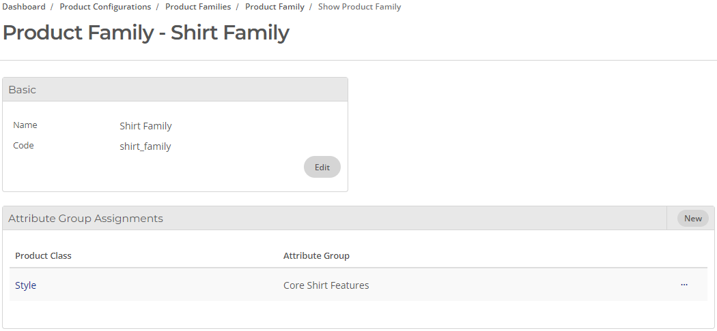Go to Dashboard breadcrumb

pyautogui.click(x=24, y=7)
